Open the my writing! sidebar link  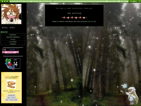tap(13, 42)
